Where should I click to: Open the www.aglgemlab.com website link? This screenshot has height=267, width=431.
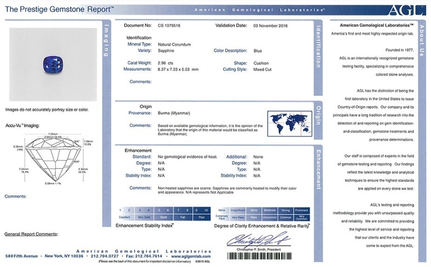pos(191,256)
